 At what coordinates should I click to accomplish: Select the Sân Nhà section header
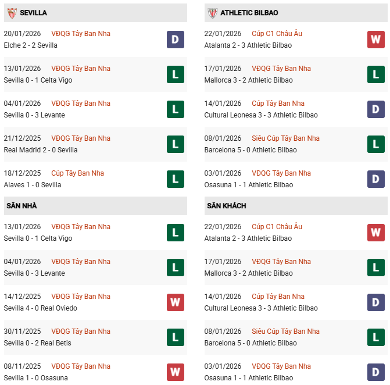(22, 206)
